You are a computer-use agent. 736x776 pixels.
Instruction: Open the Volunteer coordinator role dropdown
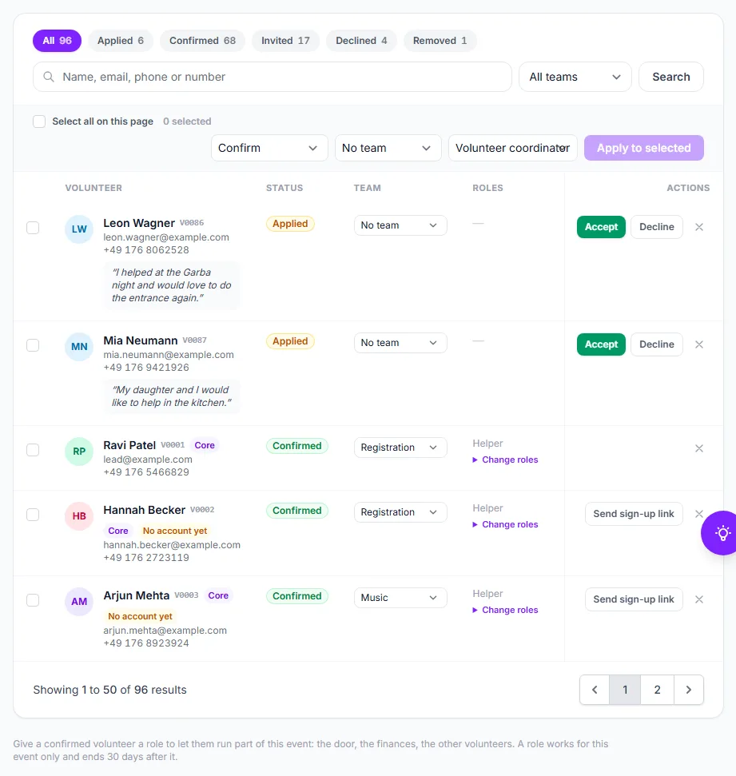(x=513, y=148)
